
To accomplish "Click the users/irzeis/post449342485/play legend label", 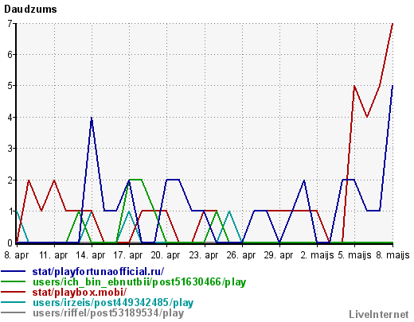I will tap(113, 303).
